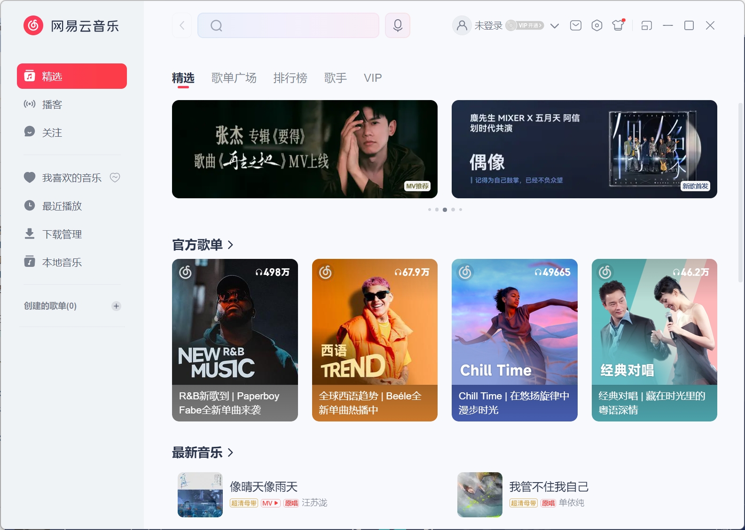Viewport: 745px width, 530px height.
Task: Switch to mini player mode icon
Action: pos(647,25)
